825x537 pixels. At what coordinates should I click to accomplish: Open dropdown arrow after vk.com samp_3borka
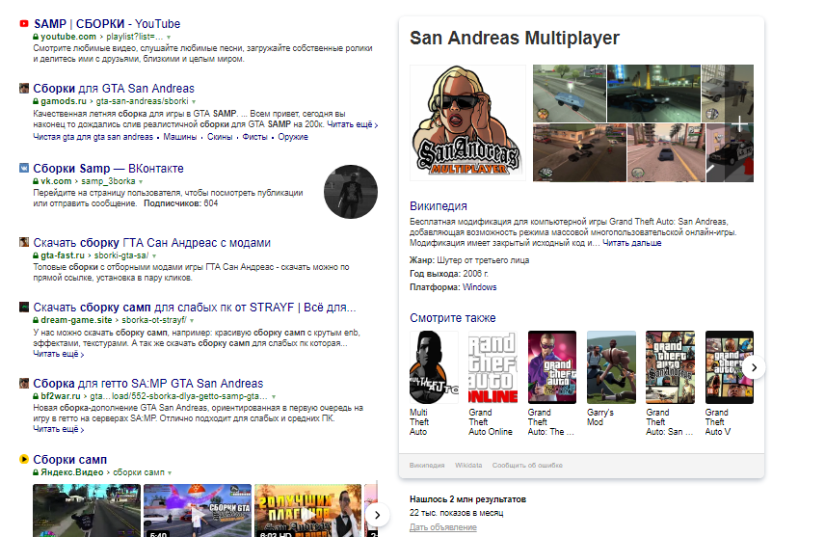coord(141,181)
